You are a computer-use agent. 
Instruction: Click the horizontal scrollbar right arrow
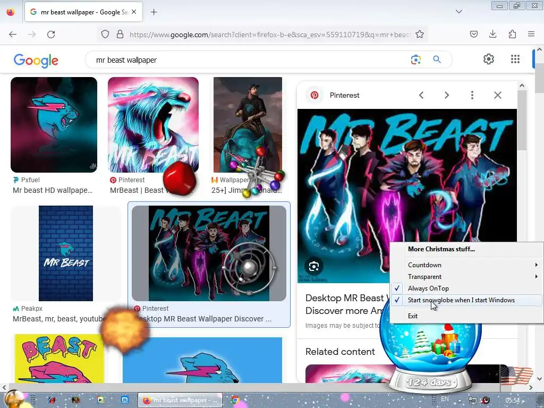tap(531, 387)
